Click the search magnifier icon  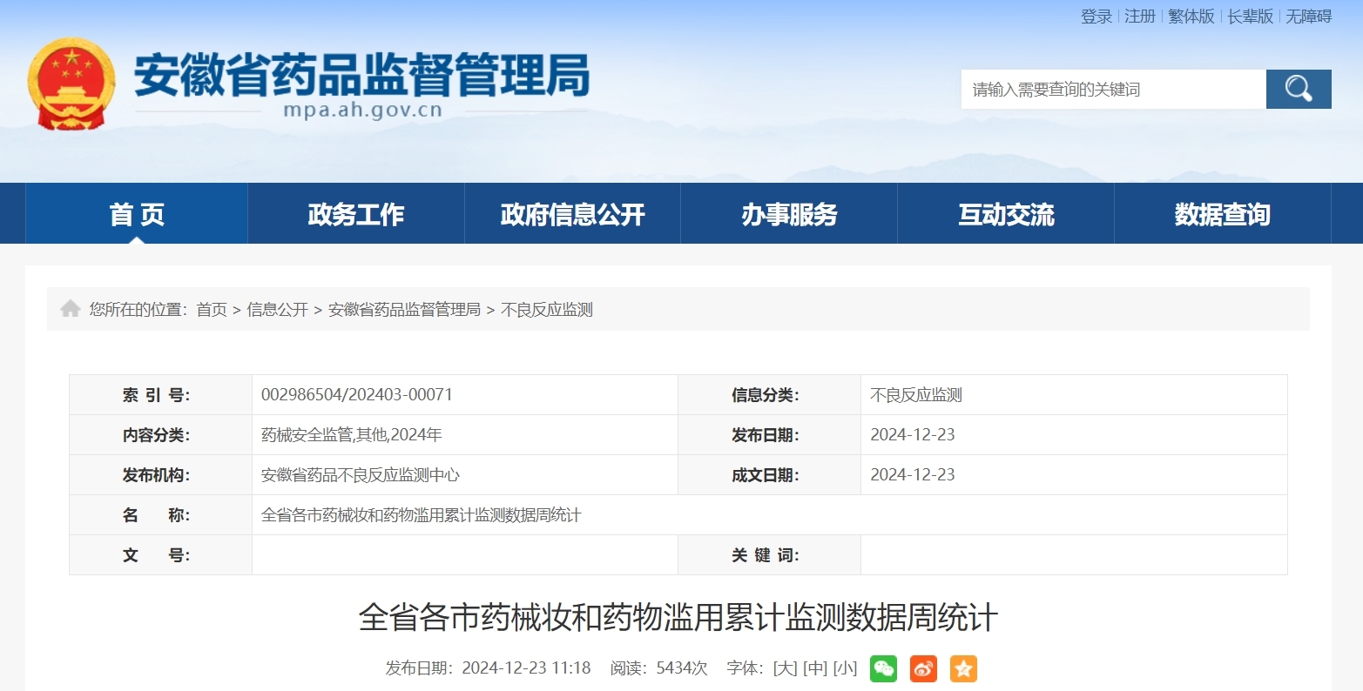[x=1297, y=88]
